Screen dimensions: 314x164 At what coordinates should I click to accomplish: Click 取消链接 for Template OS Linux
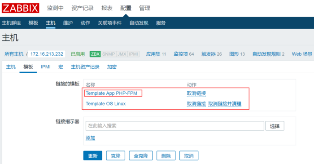[196, 104]
